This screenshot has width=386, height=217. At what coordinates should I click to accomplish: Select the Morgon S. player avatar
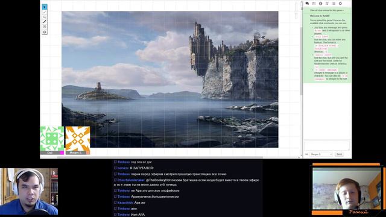coord(78,139)
